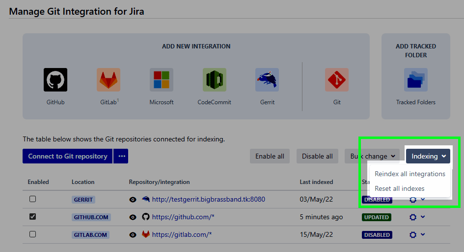Click Connect to Git repository button
This screenshot has height=252, width=464.
pyautogui.click(x=67, y=156)
